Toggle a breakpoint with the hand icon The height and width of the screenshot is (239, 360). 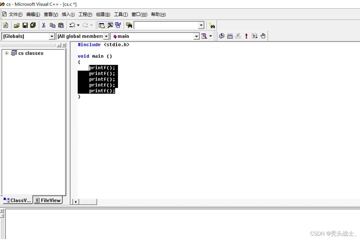point(263,36)
